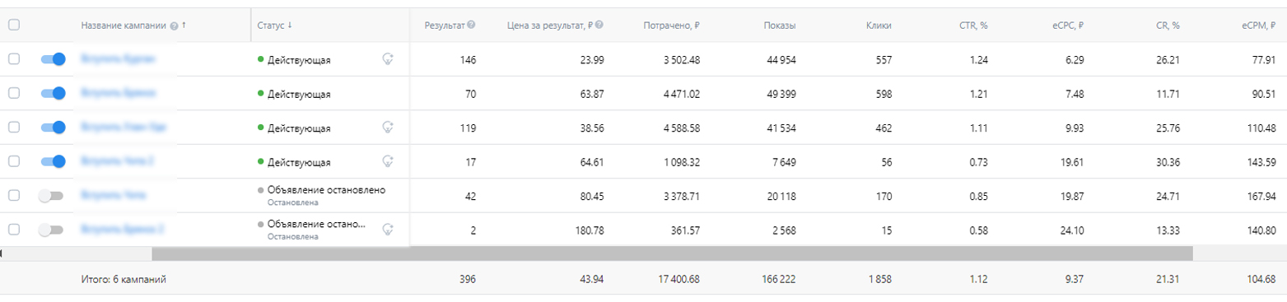1287x302 pixels.
Task: Click the lightbulb recommendation icon in first row
Action: (x=388, y=59)
